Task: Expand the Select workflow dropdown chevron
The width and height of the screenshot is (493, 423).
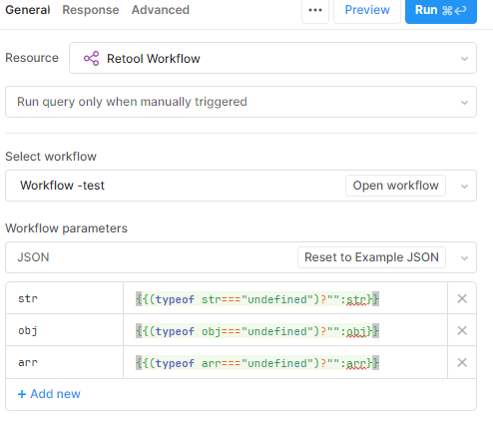Action: tap(464, 187)
